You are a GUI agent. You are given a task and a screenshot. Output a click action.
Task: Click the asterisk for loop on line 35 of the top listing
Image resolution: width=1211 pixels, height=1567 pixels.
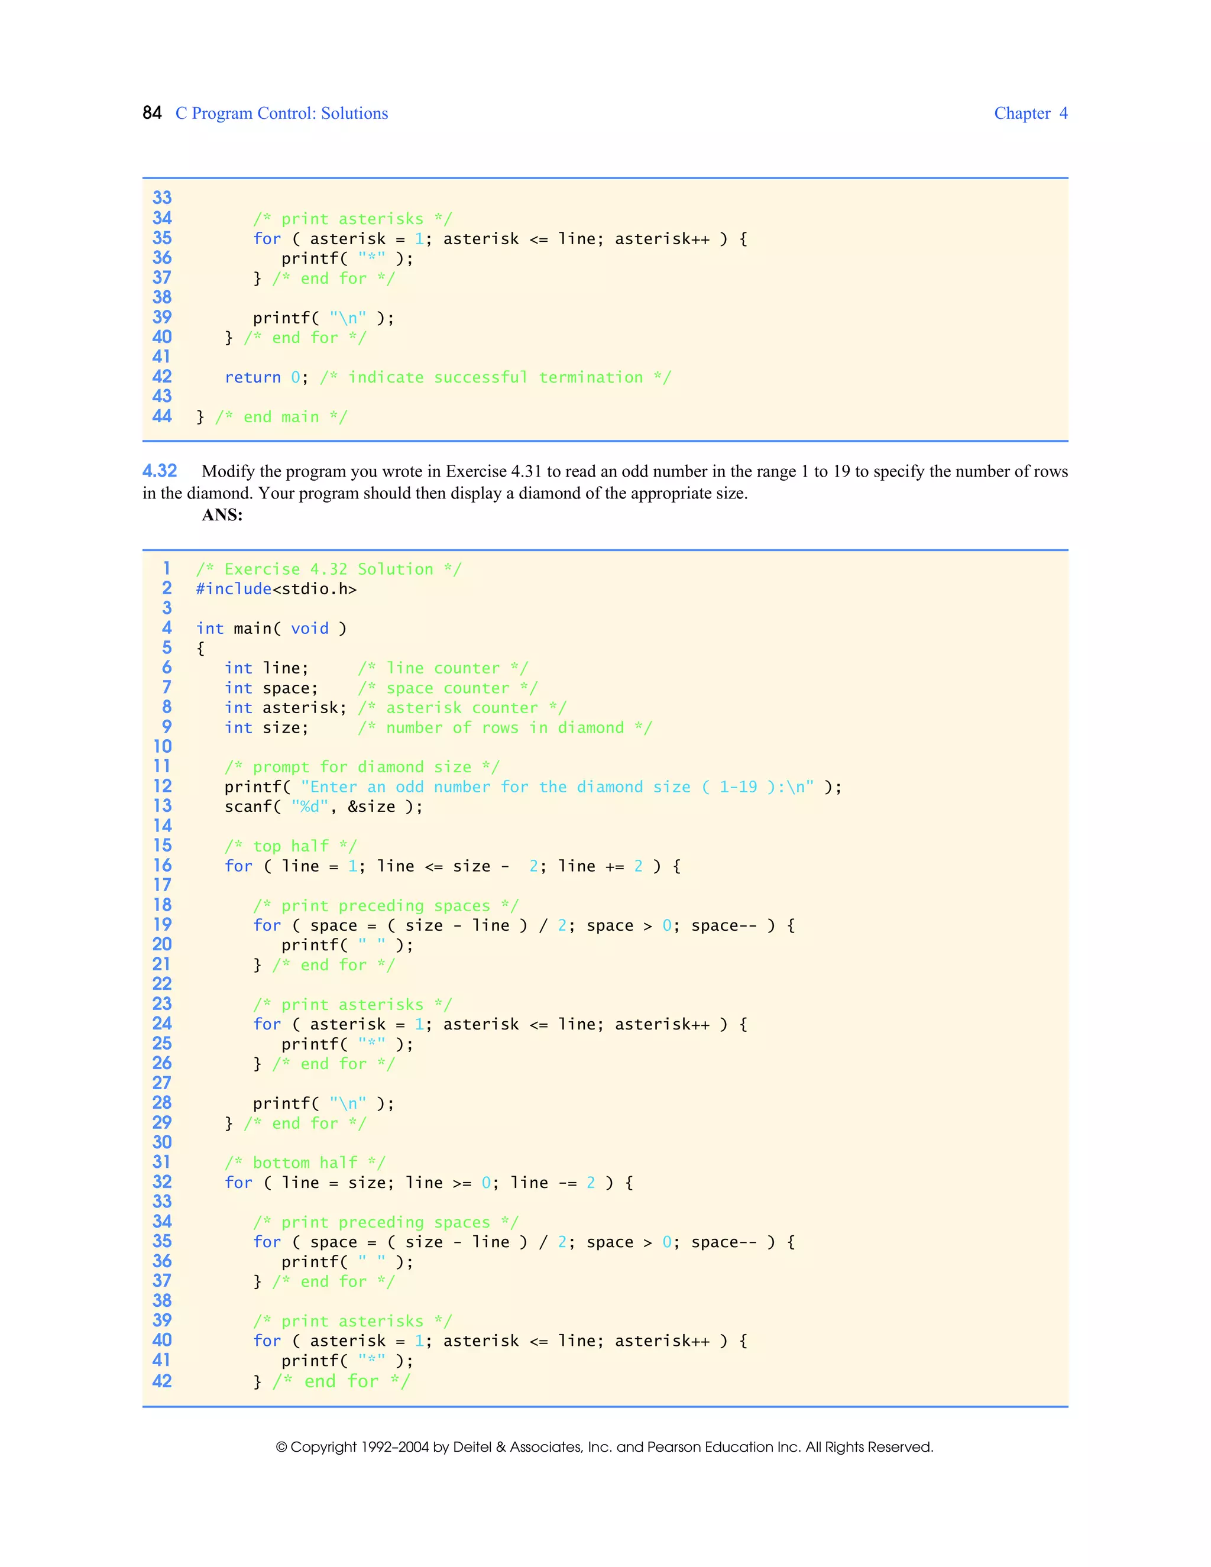tap(500, 239)
